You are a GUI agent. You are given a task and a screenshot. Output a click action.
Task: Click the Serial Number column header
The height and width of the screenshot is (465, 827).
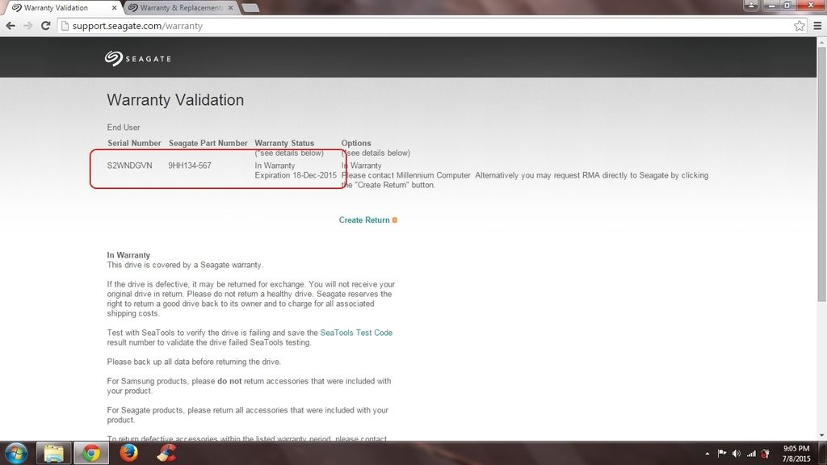(x=134, y=143)
